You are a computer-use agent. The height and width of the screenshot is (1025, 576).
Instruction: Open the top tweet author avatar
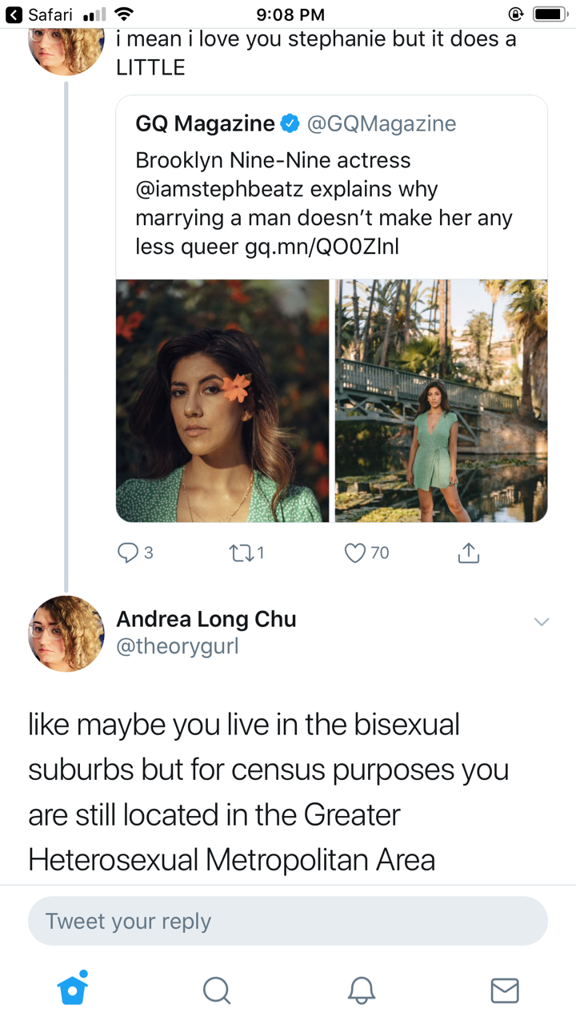[x=66, y=48]
